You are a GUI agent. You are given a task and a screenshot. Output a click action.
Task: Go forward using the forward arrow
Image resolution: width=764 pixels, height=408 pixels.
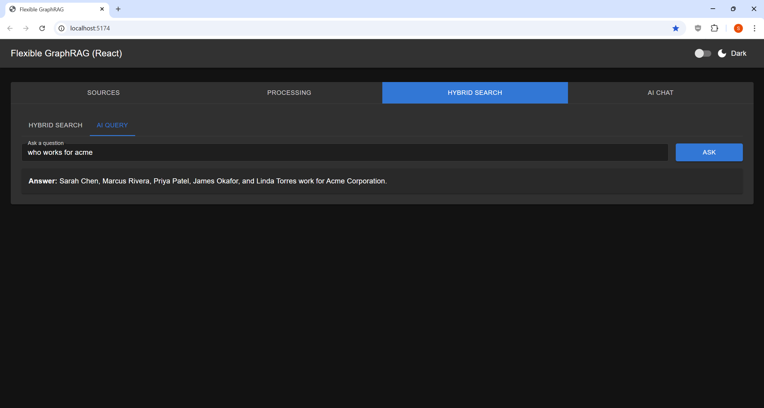coord(26,28)
